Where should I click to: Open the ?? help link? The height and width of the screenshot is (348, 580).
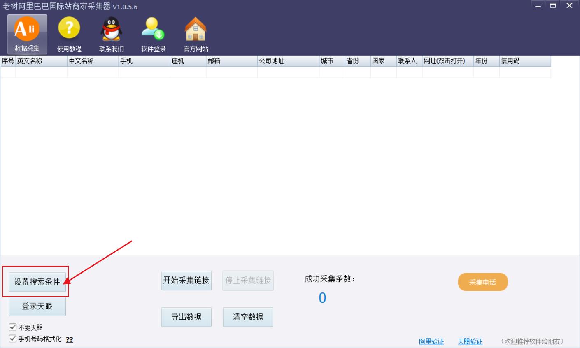(69, 340)
